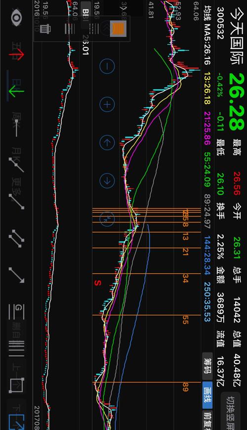Choose the vertical period lines tool
The width and height of the screenshot is (247, 430).
(16, 348)
